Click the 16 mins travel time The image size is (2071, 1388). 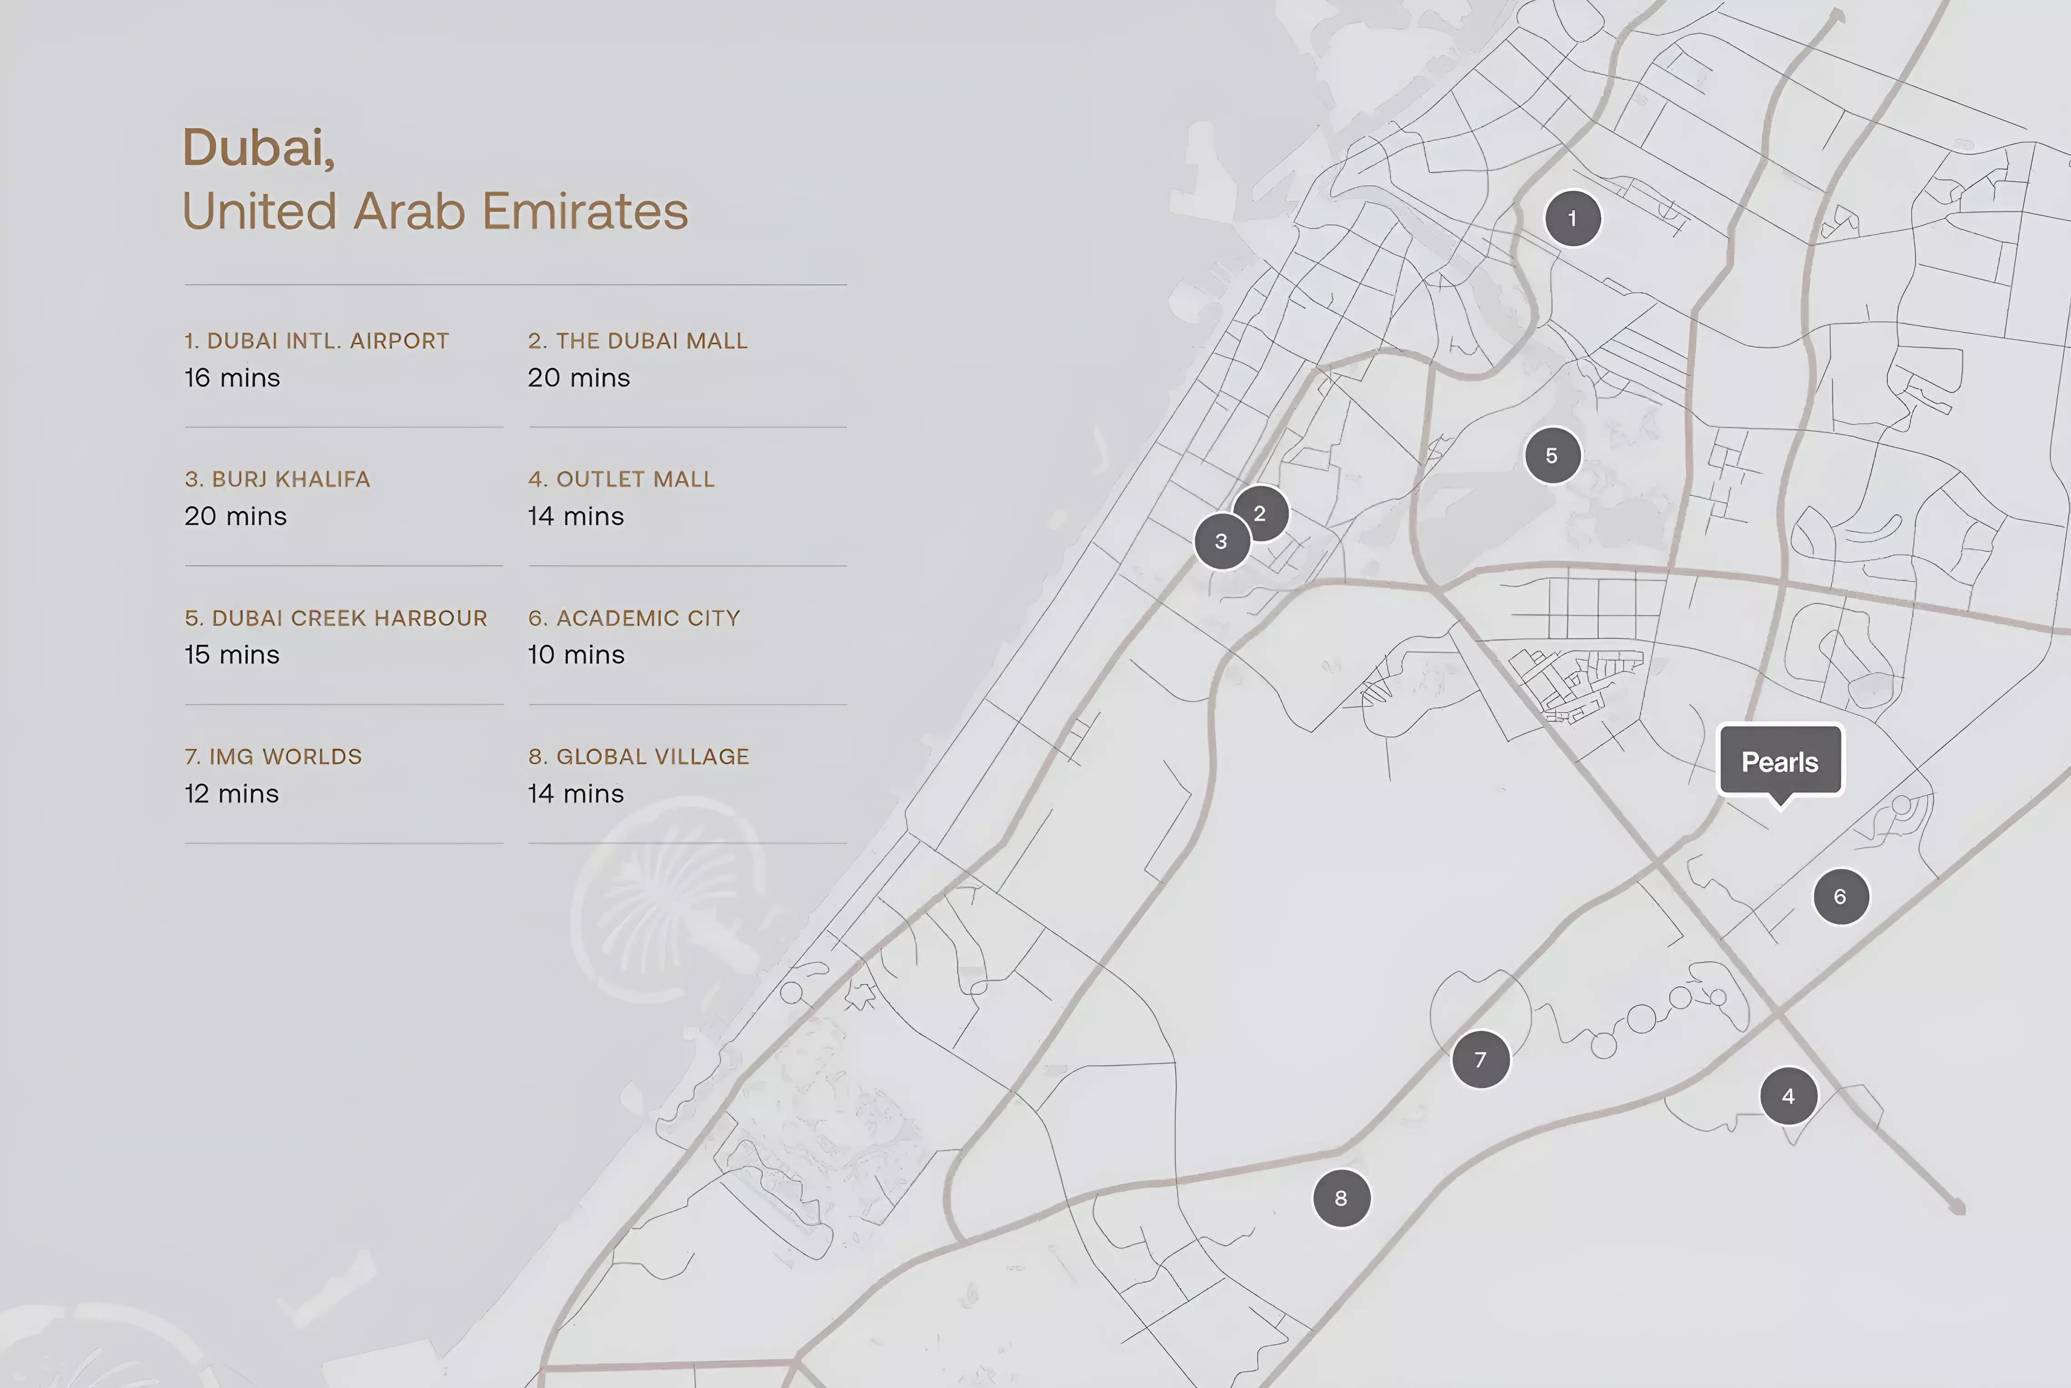[x=232, y=378]
